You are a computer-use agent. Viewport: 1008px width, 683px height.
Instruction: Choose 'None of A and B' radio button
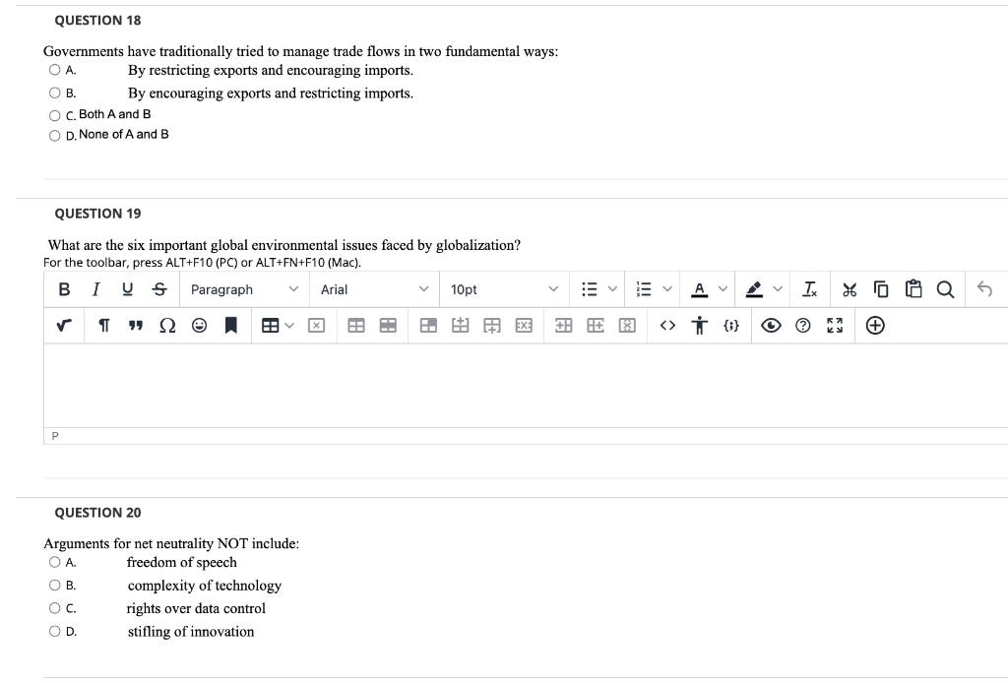click(x=55, y=136)
